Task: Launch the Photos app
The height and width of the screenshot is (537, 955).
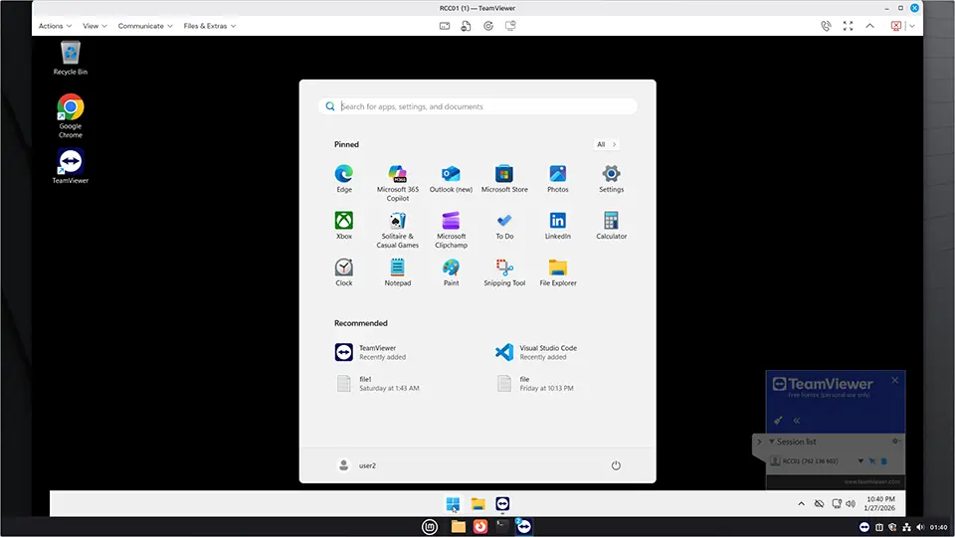Action: click(x=557, y=179)
